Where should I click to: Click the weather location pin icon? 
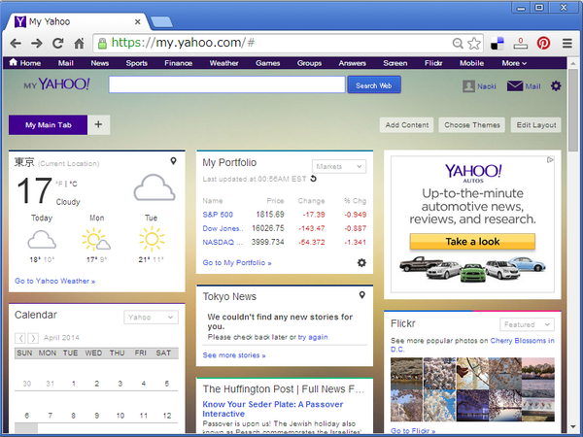coord(173,161)
